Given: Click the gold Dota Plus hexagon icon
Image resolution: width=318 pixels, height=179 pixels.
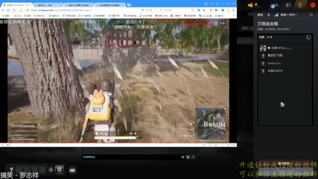Looking at the screenshot, I should click(301, 5).
